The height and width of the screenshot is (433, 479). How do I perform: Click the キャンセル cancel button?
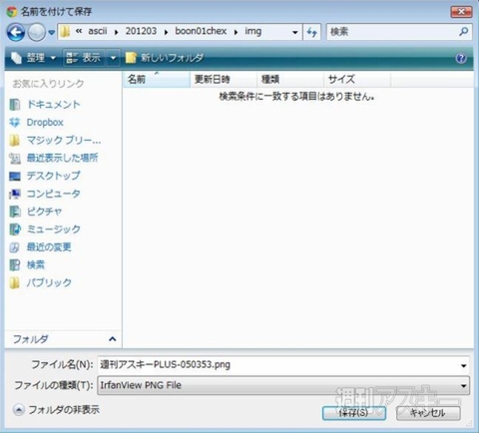coord(428,413)
